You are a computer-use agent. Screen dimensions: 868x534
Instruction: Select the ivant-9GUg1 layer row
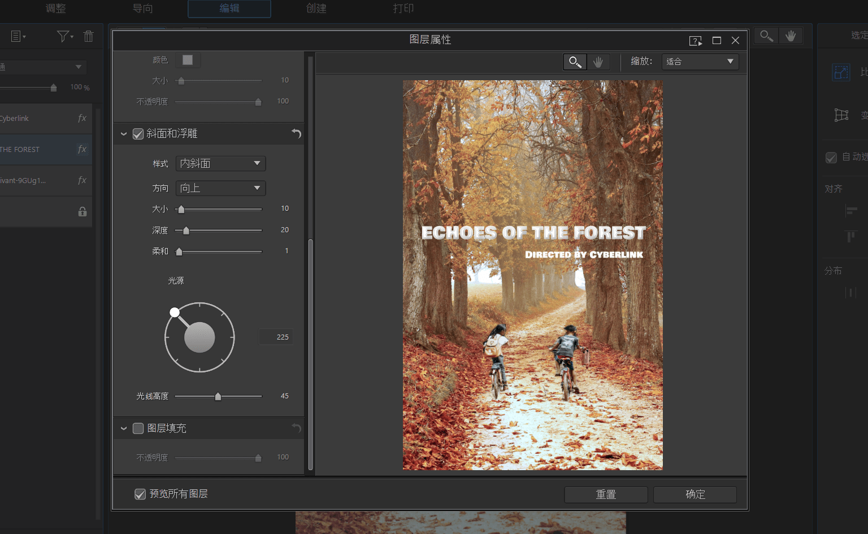46,180
